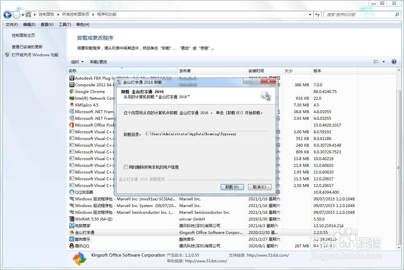Click the shield icon beside Windows 功能

click(x=7, y=55)
